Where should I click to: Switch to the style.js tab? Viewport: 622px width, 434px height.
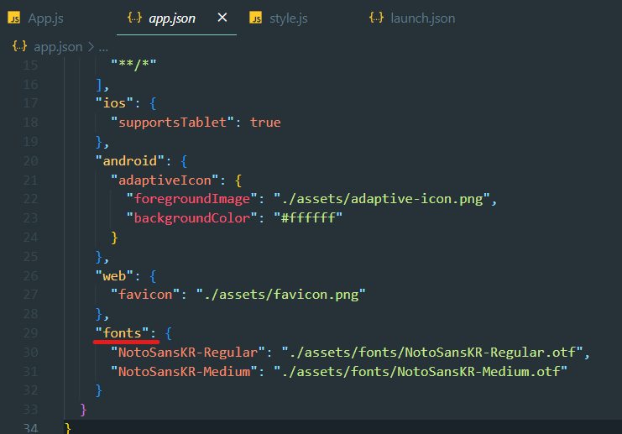click(289, 18)
